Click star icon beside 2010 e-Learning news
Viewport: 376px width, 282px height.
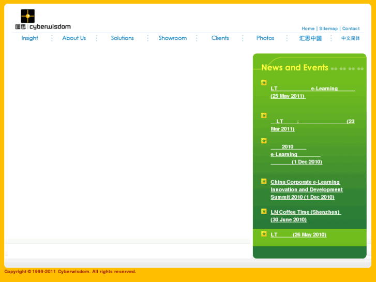pos(264,141)
